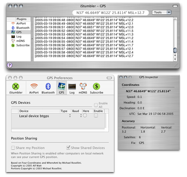
Task: Click the UTC time value in Inspector
Action: click(155, 114)
